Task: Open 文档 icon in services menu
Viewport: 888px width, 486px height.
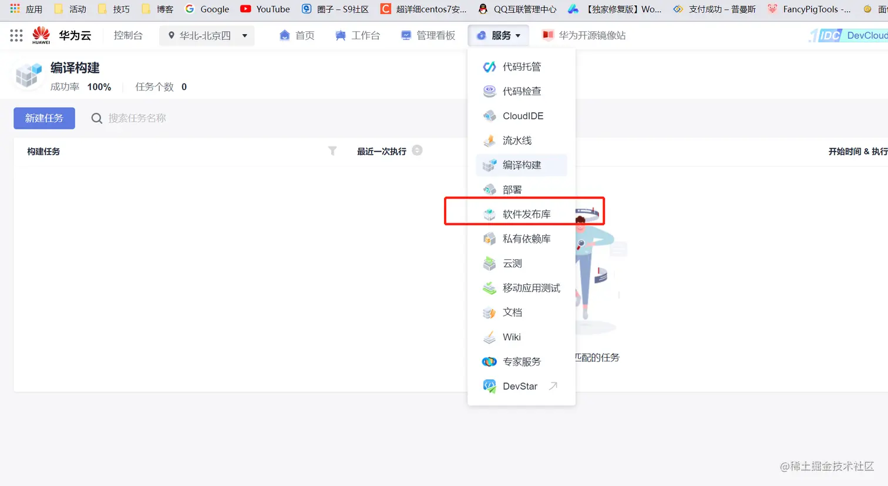Action: click(x=489, y=313)
